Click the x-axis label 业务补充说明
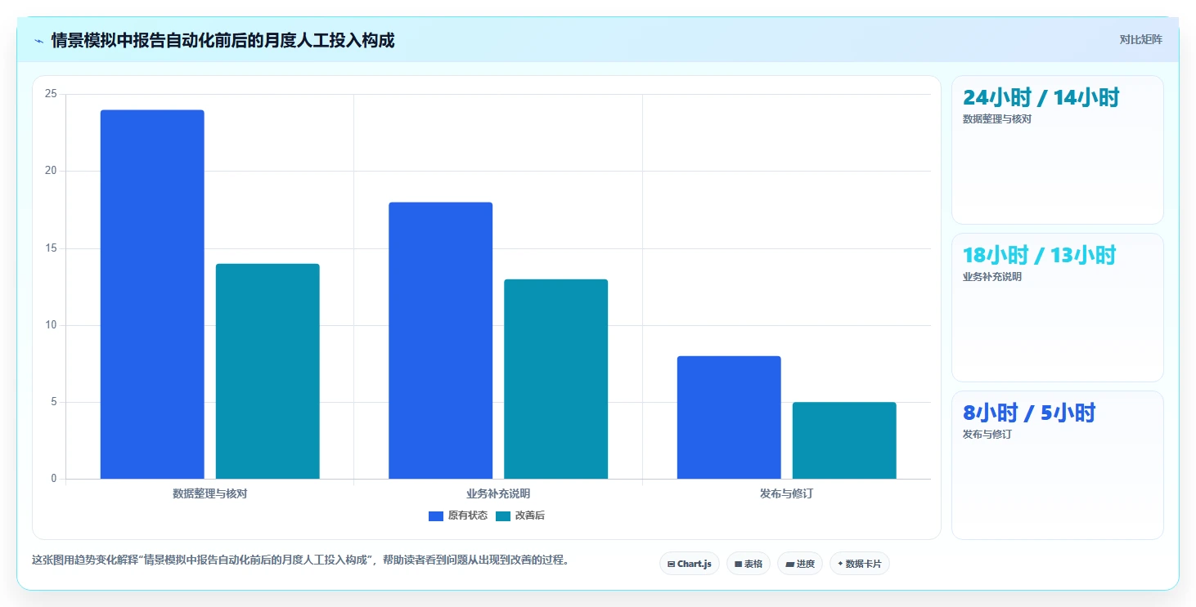Screen dimensions: 1196x607 pos(498,494)
